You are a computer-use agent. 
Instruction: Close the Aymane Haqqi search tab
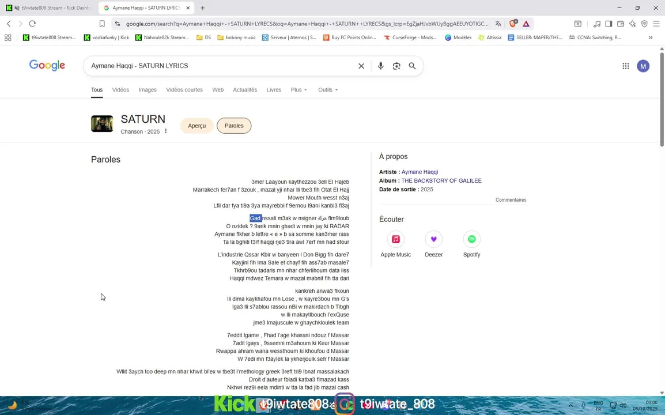pyautogui.click(x=188, y=7)
